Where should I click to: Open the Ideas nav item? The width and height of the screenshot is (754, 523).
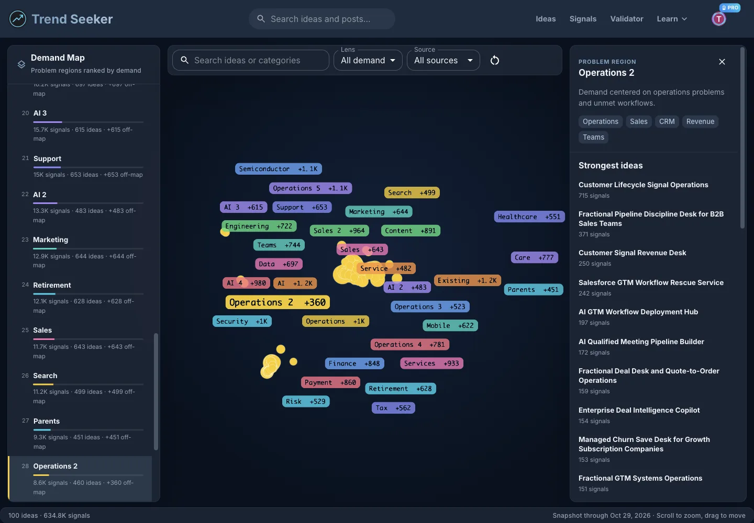pos(546,19)
